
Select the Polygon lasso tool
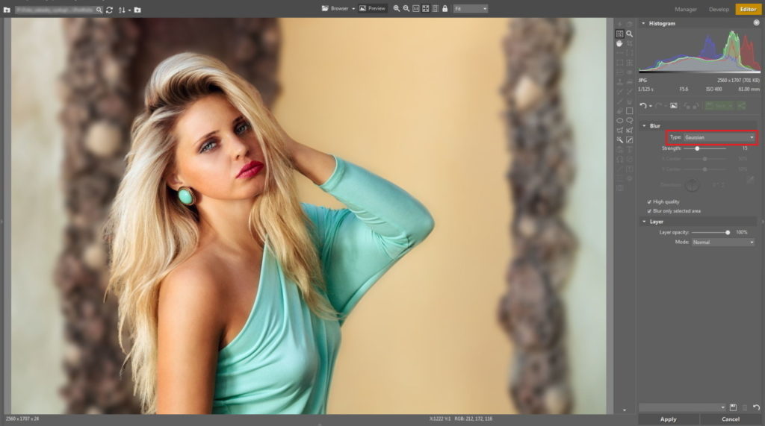point(619,130)
